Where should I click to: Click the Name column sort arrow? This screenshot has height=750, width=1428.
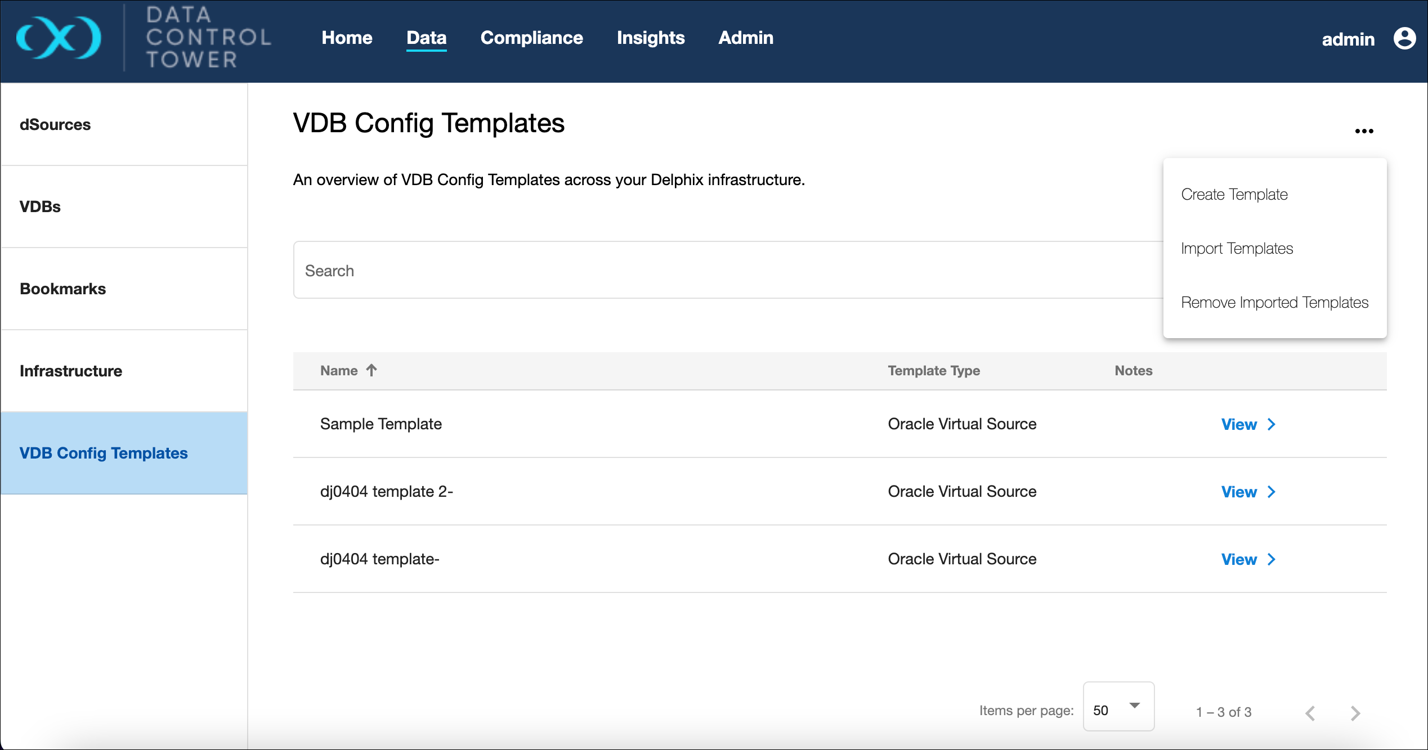coord(371,370)
